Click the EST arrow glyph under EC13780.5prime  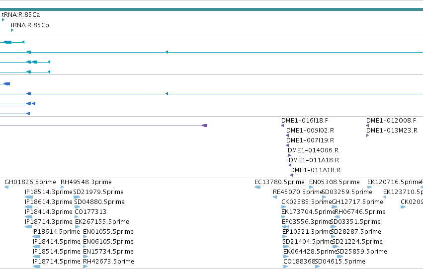tap(257, 187)
